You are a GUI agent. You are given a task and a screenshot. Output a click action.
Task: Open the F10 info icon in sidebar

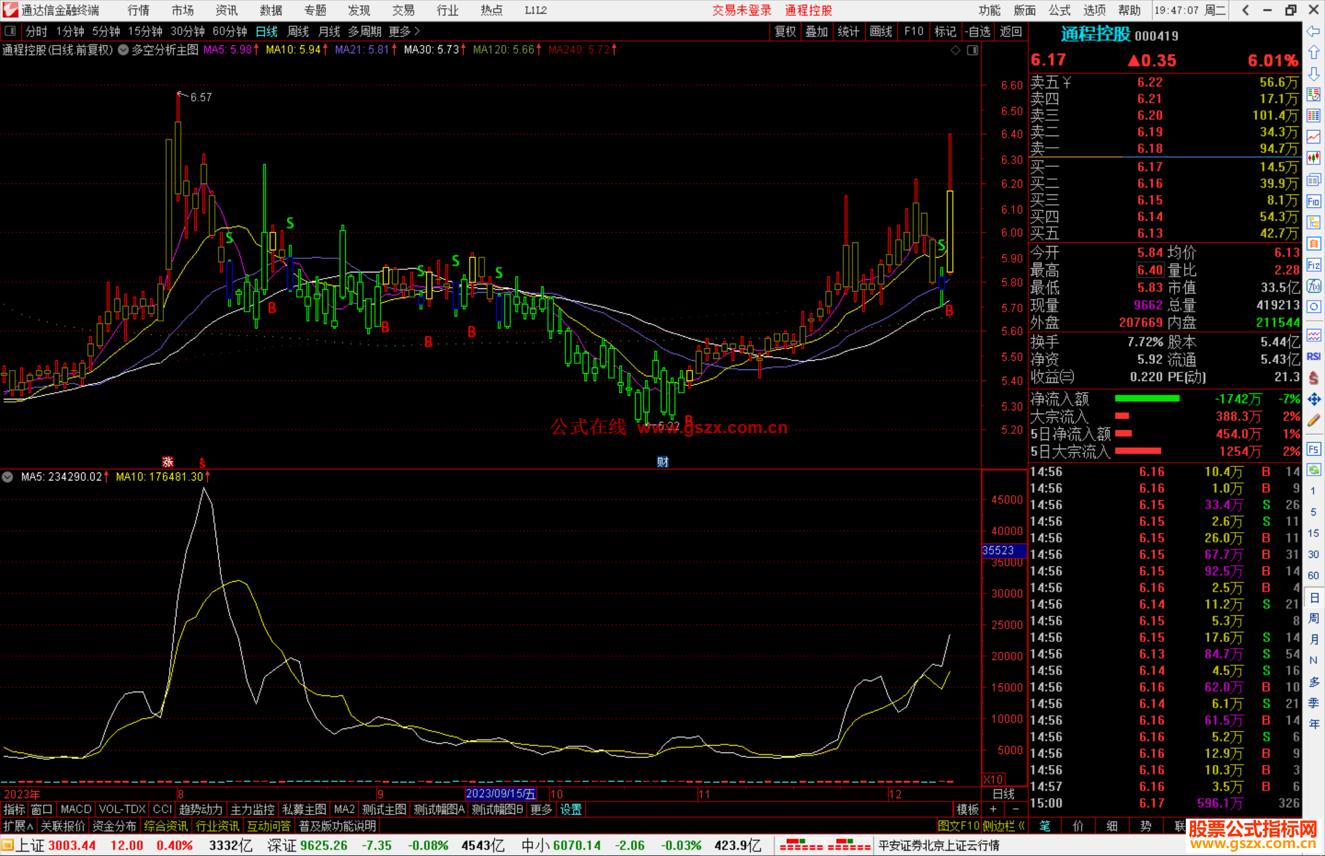(1313, 201)
